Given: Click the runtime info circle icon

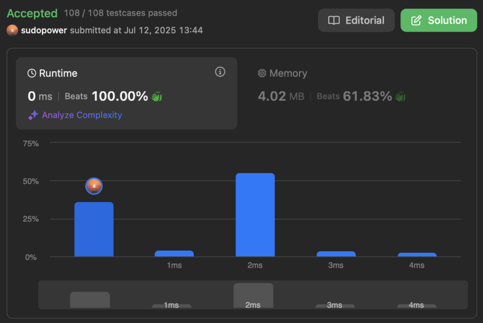Looking at the screenshot, I should (x=220, y=72).
